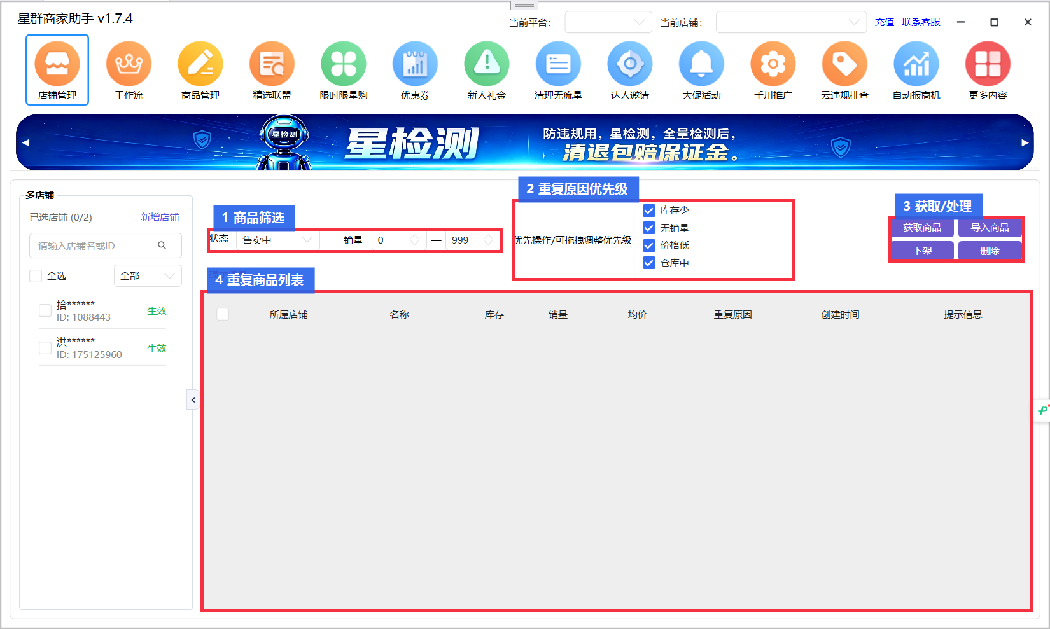
Task: Open the 当前平台 dropdown
Action: 608,22
